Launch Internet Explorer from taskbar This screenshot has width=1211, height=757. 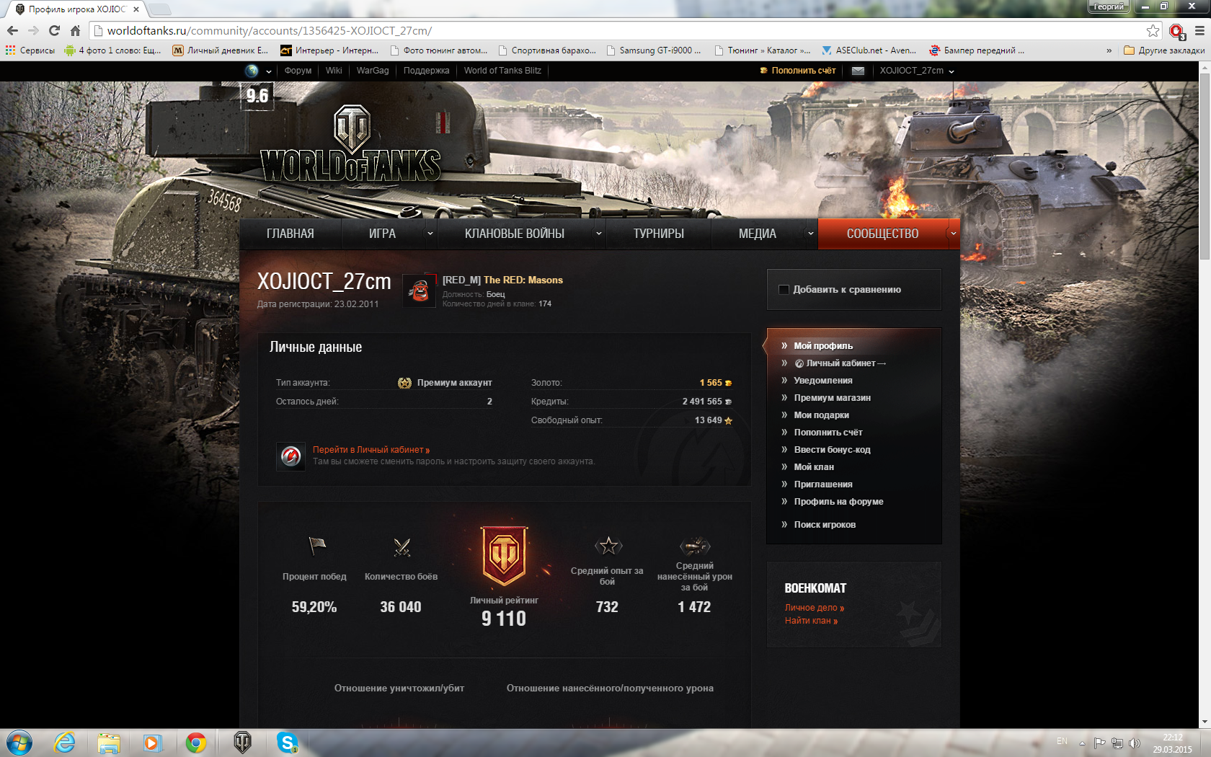point(65,743)
